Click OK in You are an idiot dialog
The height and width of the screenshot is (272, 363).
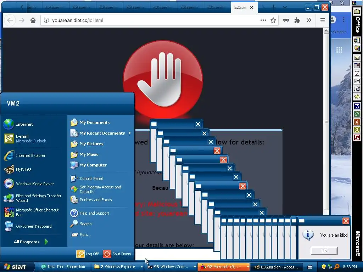(324, 250)
